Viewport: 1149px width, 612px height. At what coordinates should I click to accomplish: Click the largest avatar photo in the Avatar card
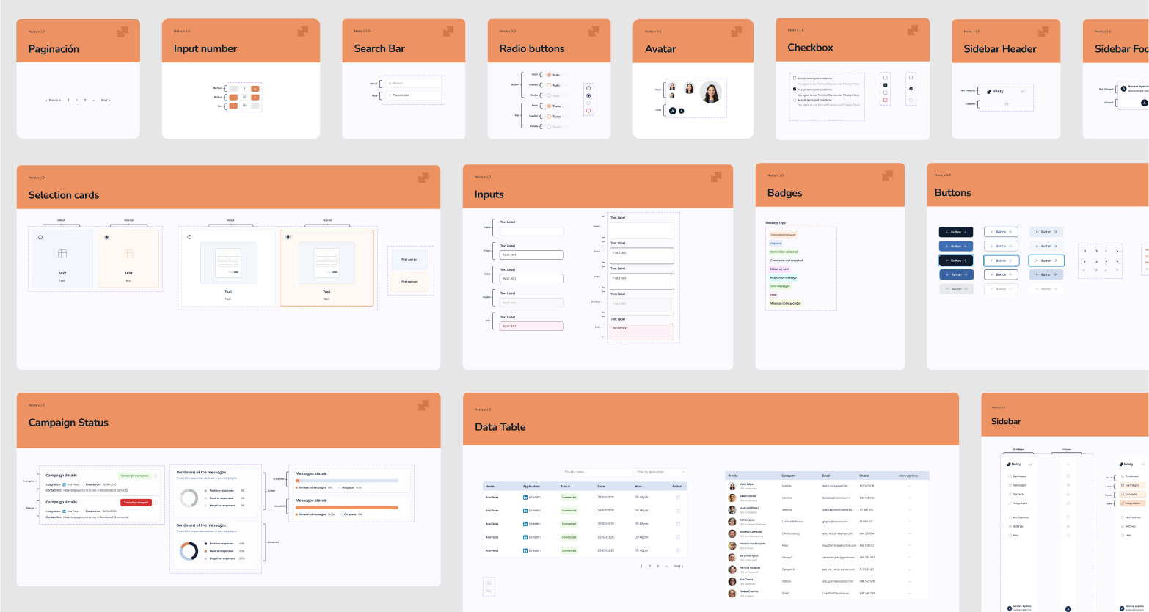pos(710,92)
